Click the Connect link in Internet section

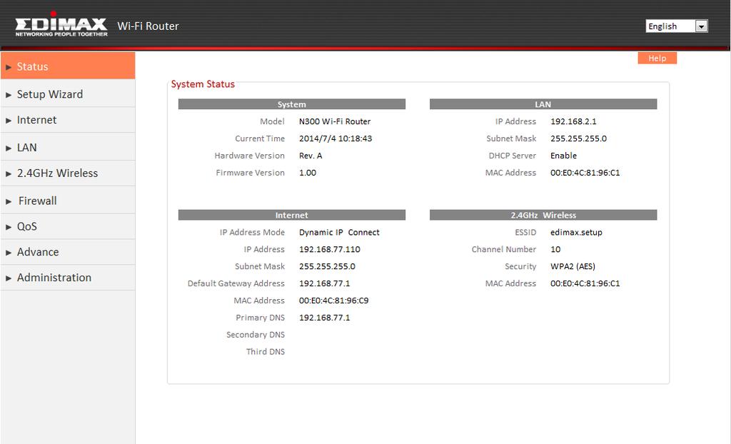(363, 232)
